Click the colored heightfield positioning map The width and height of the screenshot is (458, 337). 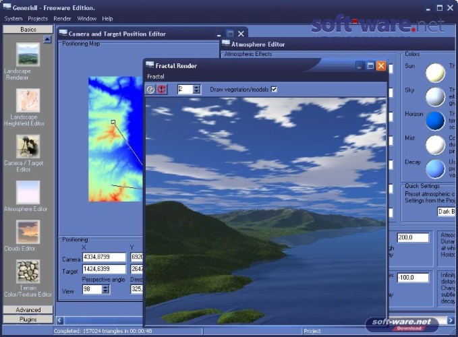[115, 139]
